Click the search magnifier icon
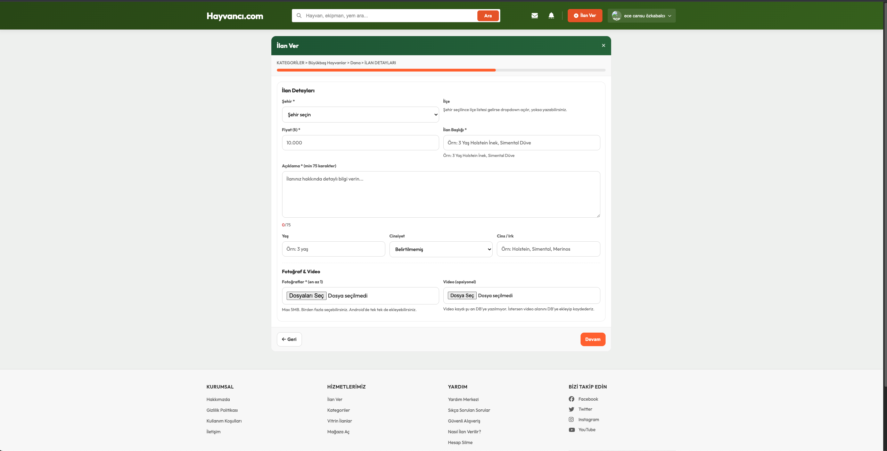The image size is (887, 451). 299,16
